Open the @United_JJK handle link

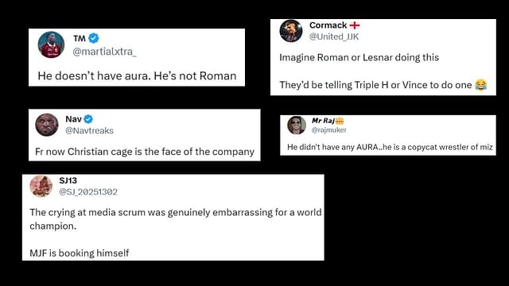coord(334,37)
